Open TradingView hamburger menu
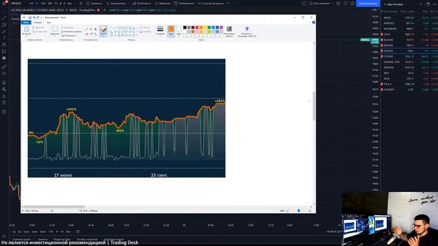Image resolution: width=438 pixels, height=246 pixels. point(4,3)
